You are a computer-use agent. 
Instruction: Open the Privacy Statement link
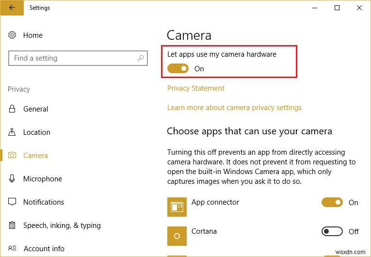[196, 88]
